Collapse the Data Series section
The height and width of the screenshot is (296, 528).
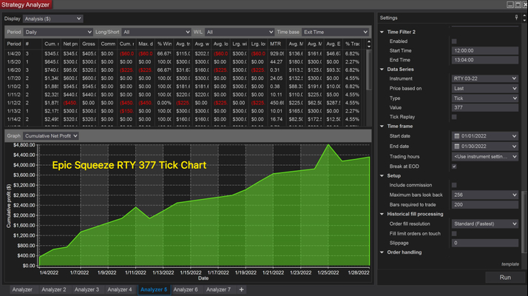click(x=382, y=69)
